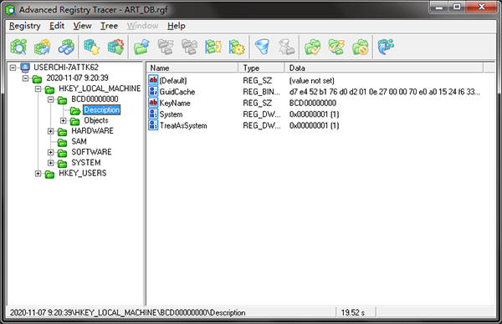Open the Tree menu
This screenshot has width=502, height=324.
pos(109,26)
